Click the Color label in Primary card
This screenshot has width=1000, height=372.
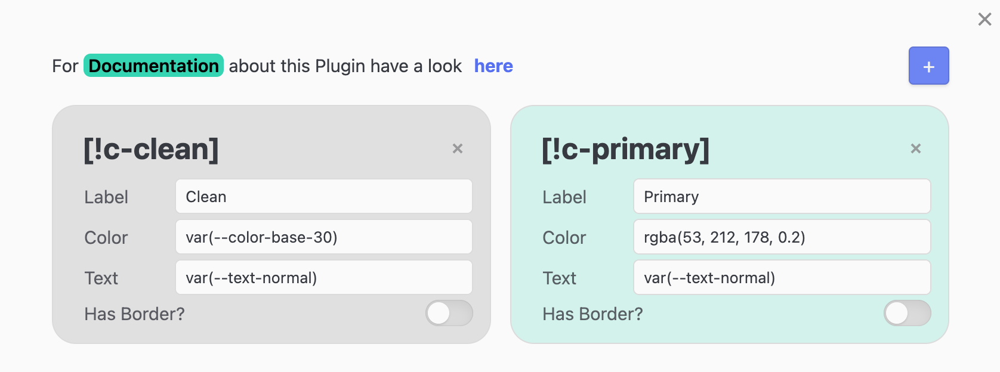click(x=564, y=238)
